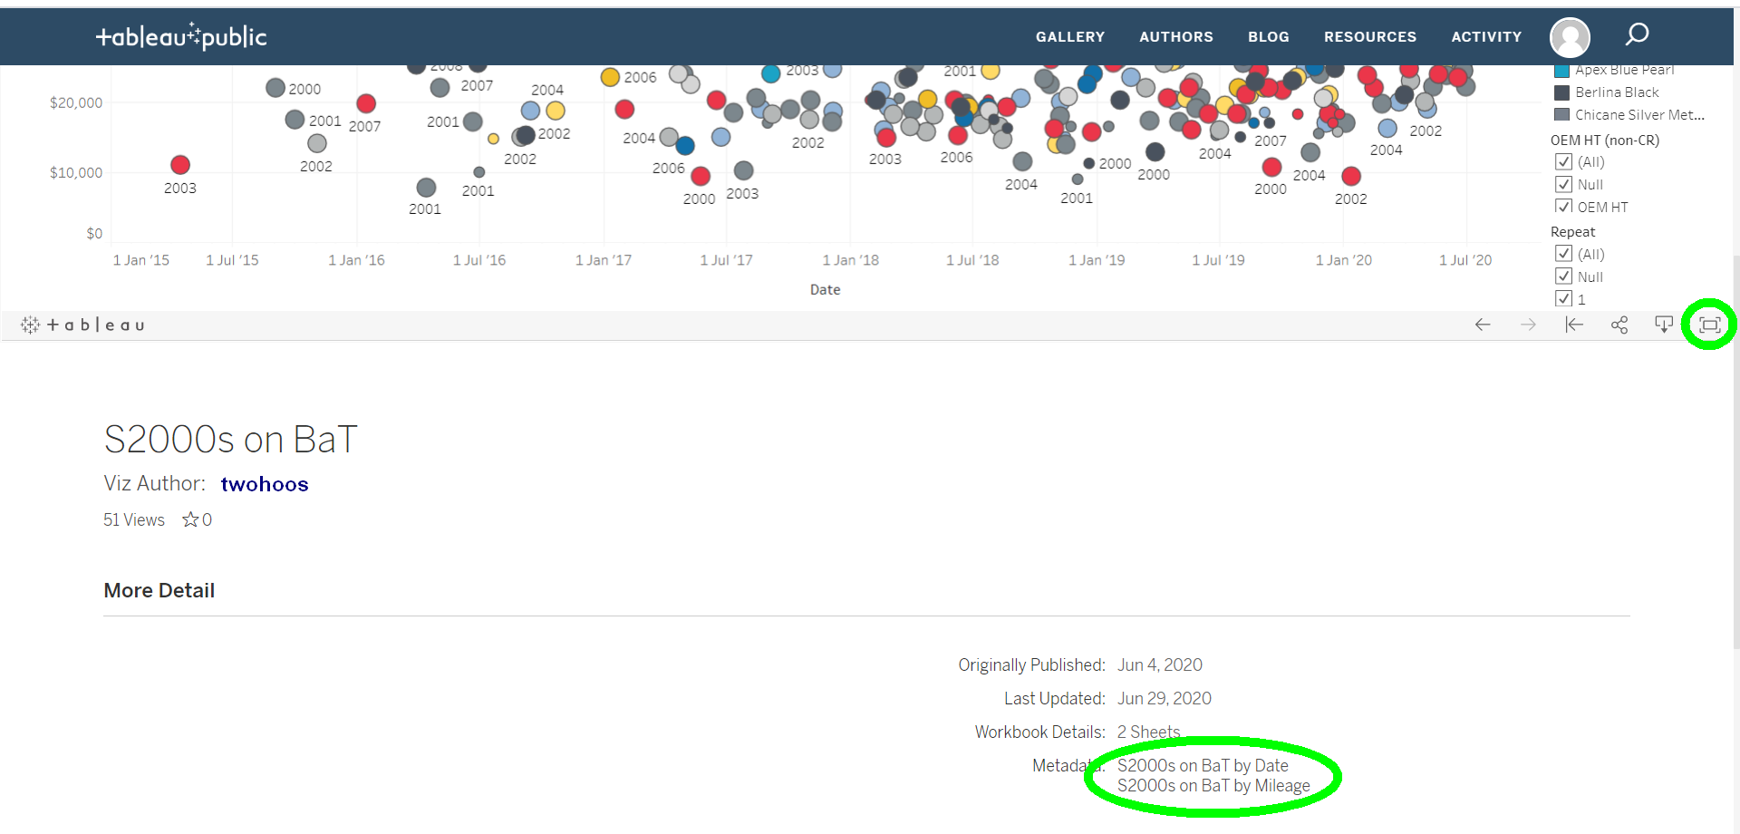The height and width of the screenshot is (834, 1740).
Task: Enter full screen mode for the viz
Action: coord(1709,325)
